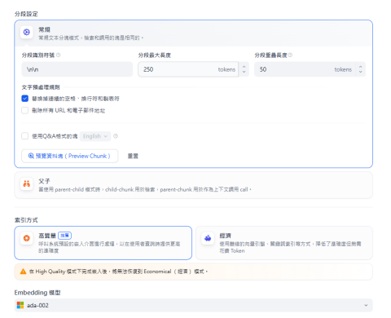Screen dimensions: 391x318
Task: Click help icon next to 分段識別符號
Action: pyautogui.click(x=59, y=55)
